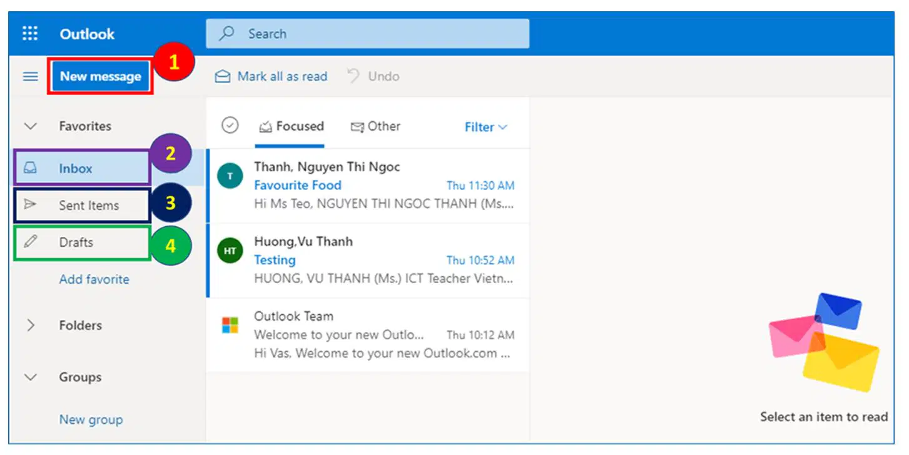Tick the select-all messages circle
The image size is (909, 455).
click(x=230, y=126)
